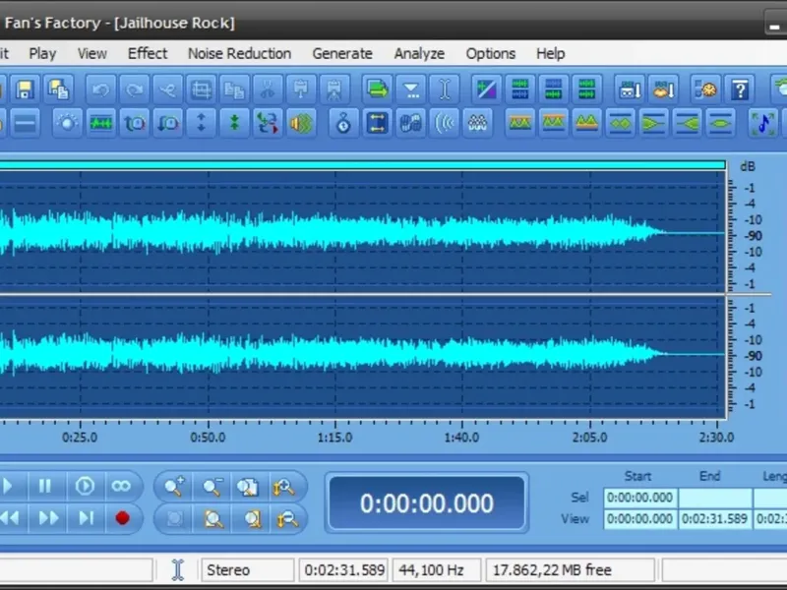Pause audio playback

[x=45, y=486]
